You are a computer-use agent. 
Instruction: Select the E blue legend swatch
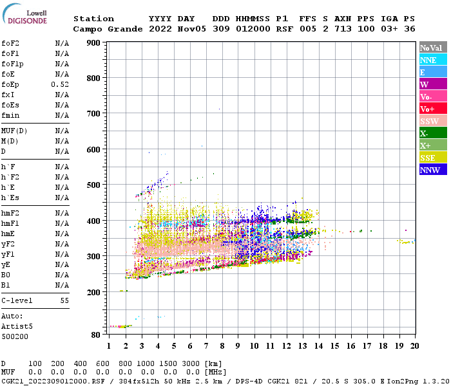[433, 72]
